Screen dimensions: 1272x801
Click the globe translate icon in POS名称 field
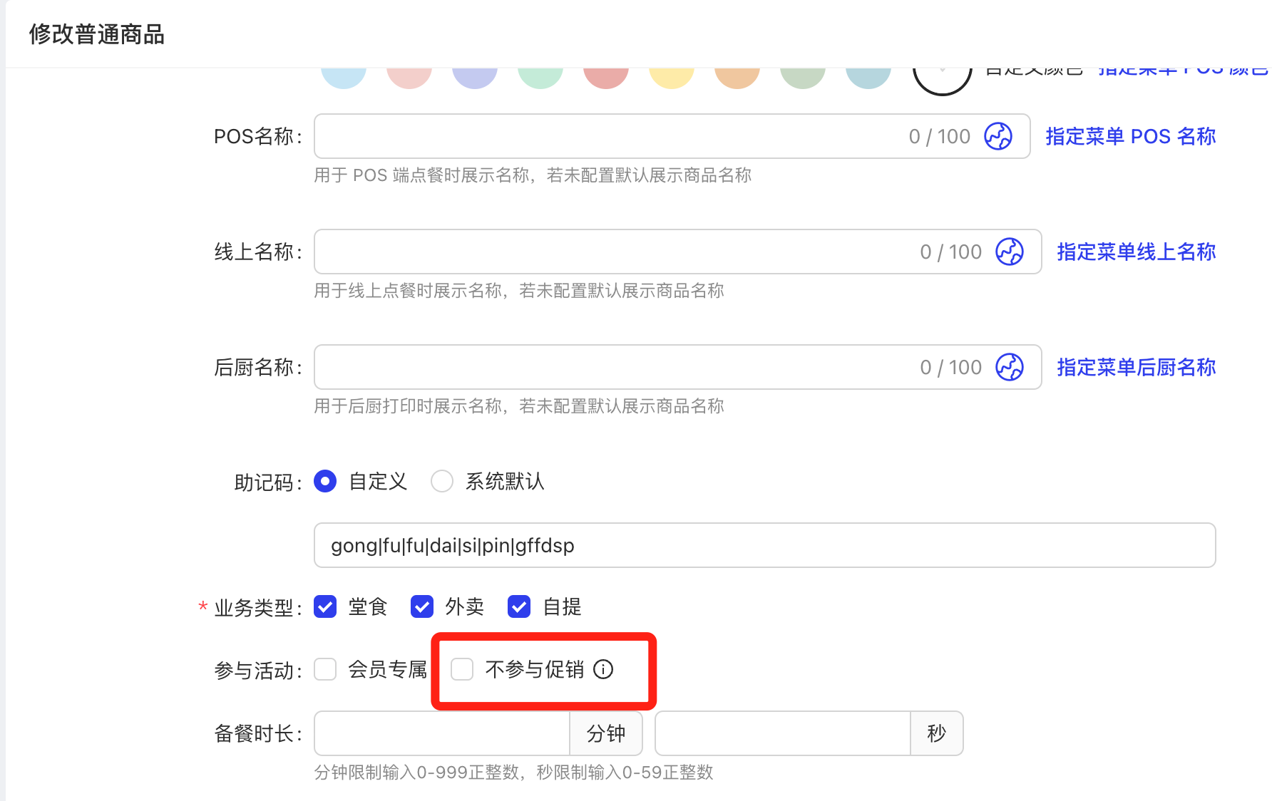tap(997, 136)
